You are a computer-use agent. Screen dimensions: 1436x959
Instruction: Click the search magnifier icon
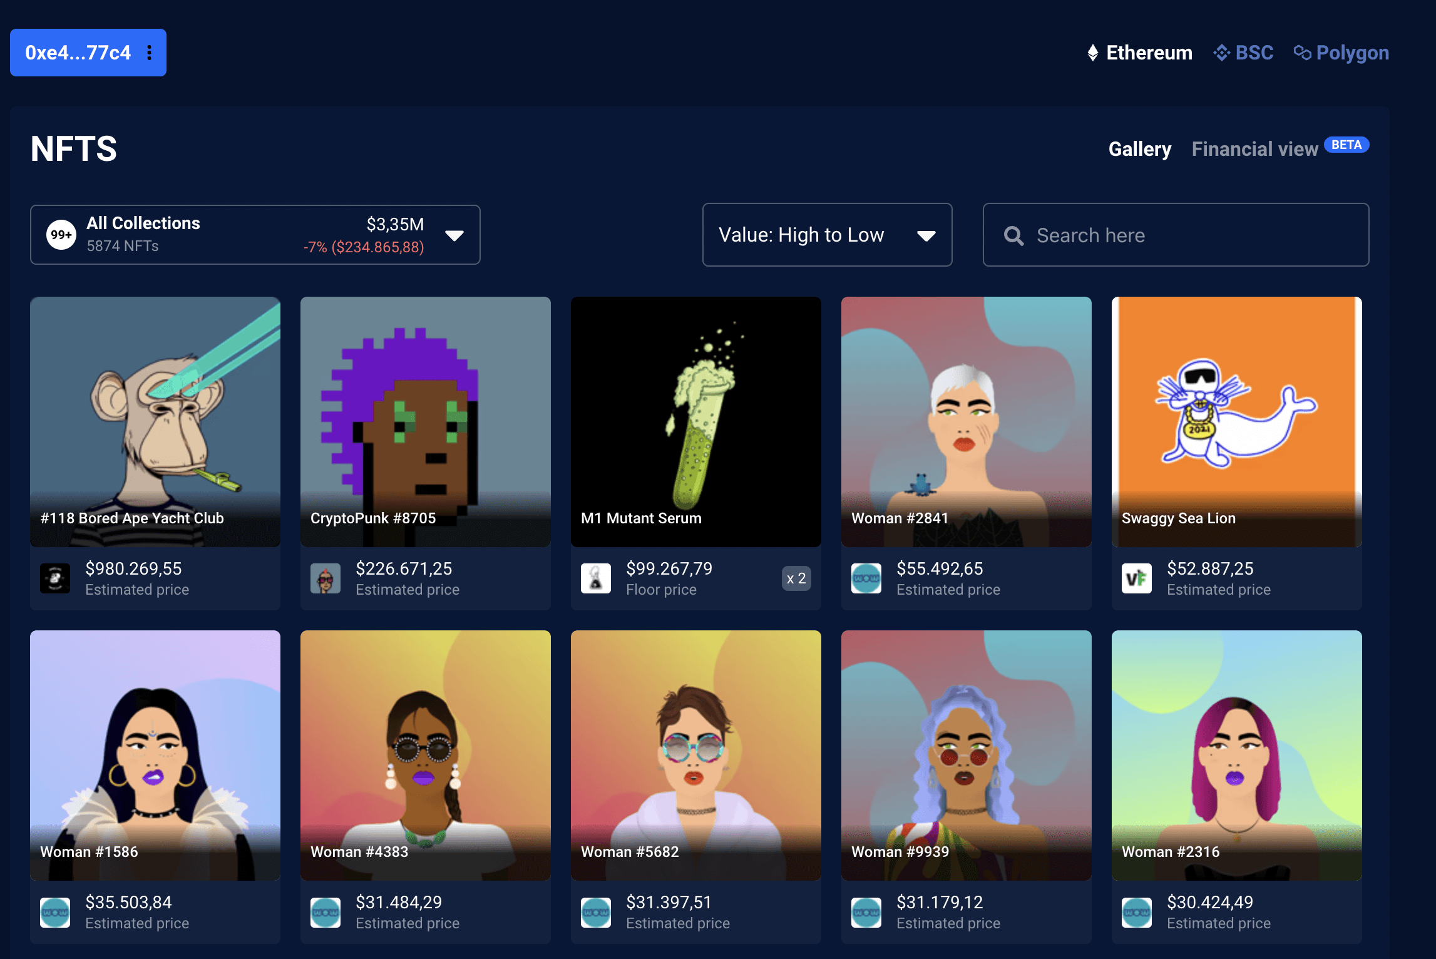tap(1013, 236)
